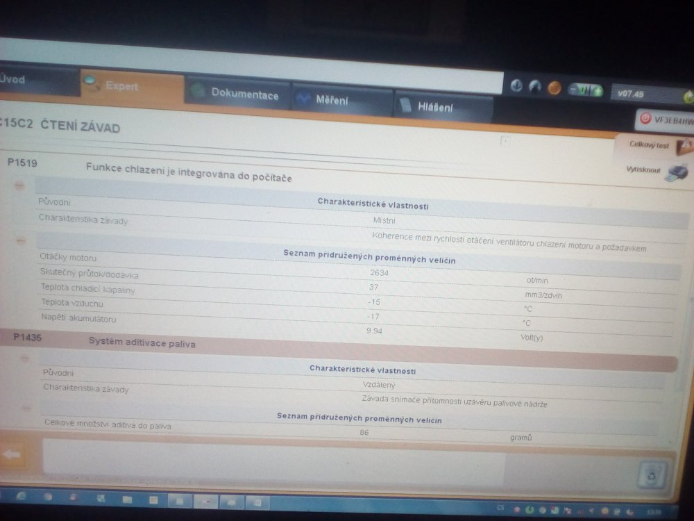Click the 'Napětí akumulátoru' row label

click(79, 317)
